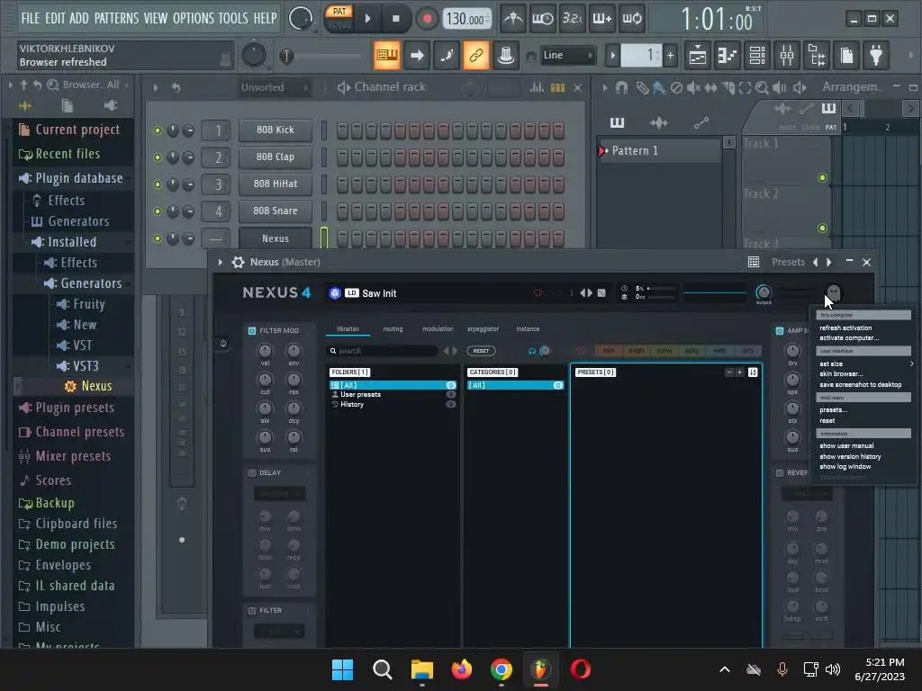Viewport: 922px width, 691px height.
Task: Open the PATTERNS menu
Action: point(116,18)
